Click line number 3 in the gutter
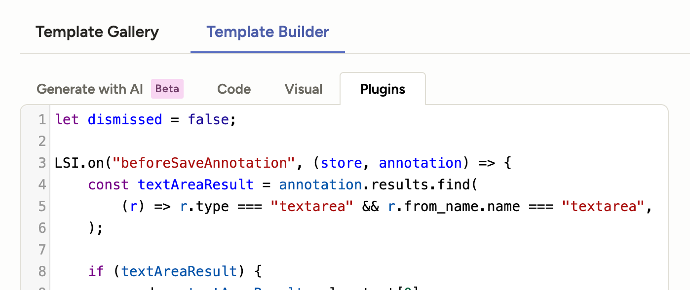Screen dimensions: 690x290 [42, 163]
